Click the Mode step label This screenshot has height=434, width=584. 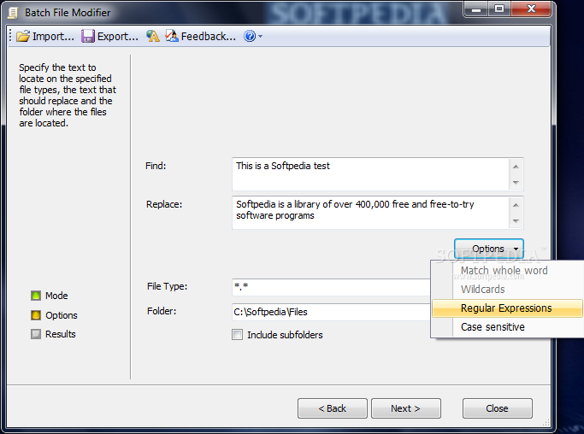(56, 296)
